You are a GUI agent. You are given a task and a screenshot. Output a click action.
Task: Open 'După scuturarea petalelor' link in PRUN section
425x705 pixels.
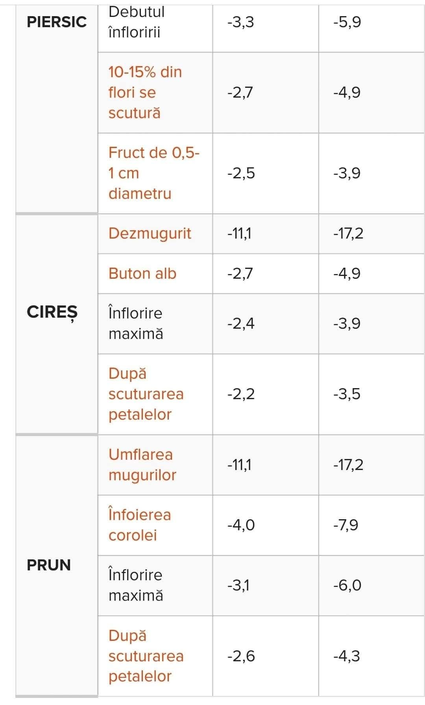(x=146, y=656)
